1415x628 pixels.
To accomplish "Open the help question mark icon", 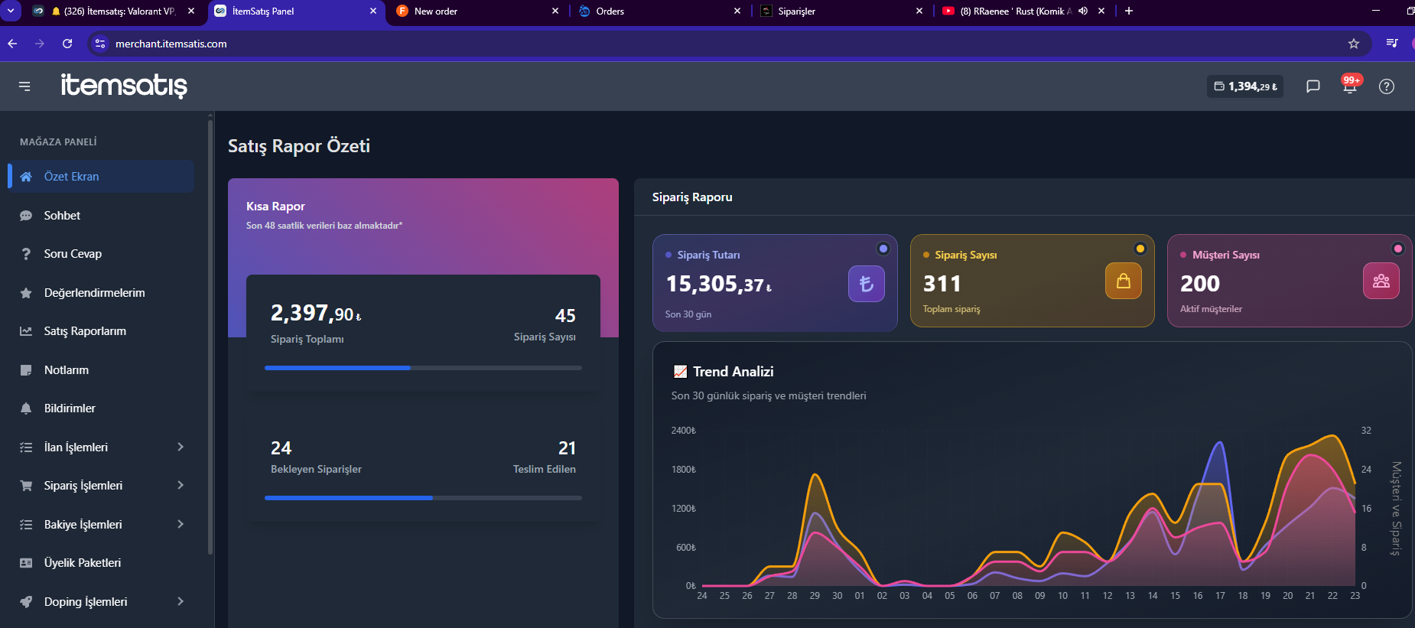I will 1387,86.
